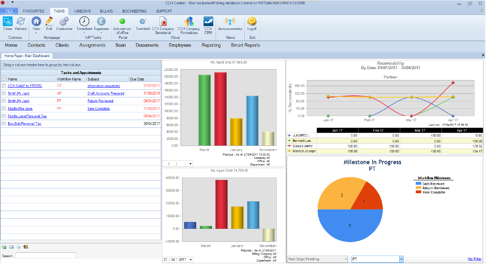The height and width of the screenshot is (264, 486).
Task: Click the Edit pencil icon
Action: pyautogui.click(x=49, y=21)
